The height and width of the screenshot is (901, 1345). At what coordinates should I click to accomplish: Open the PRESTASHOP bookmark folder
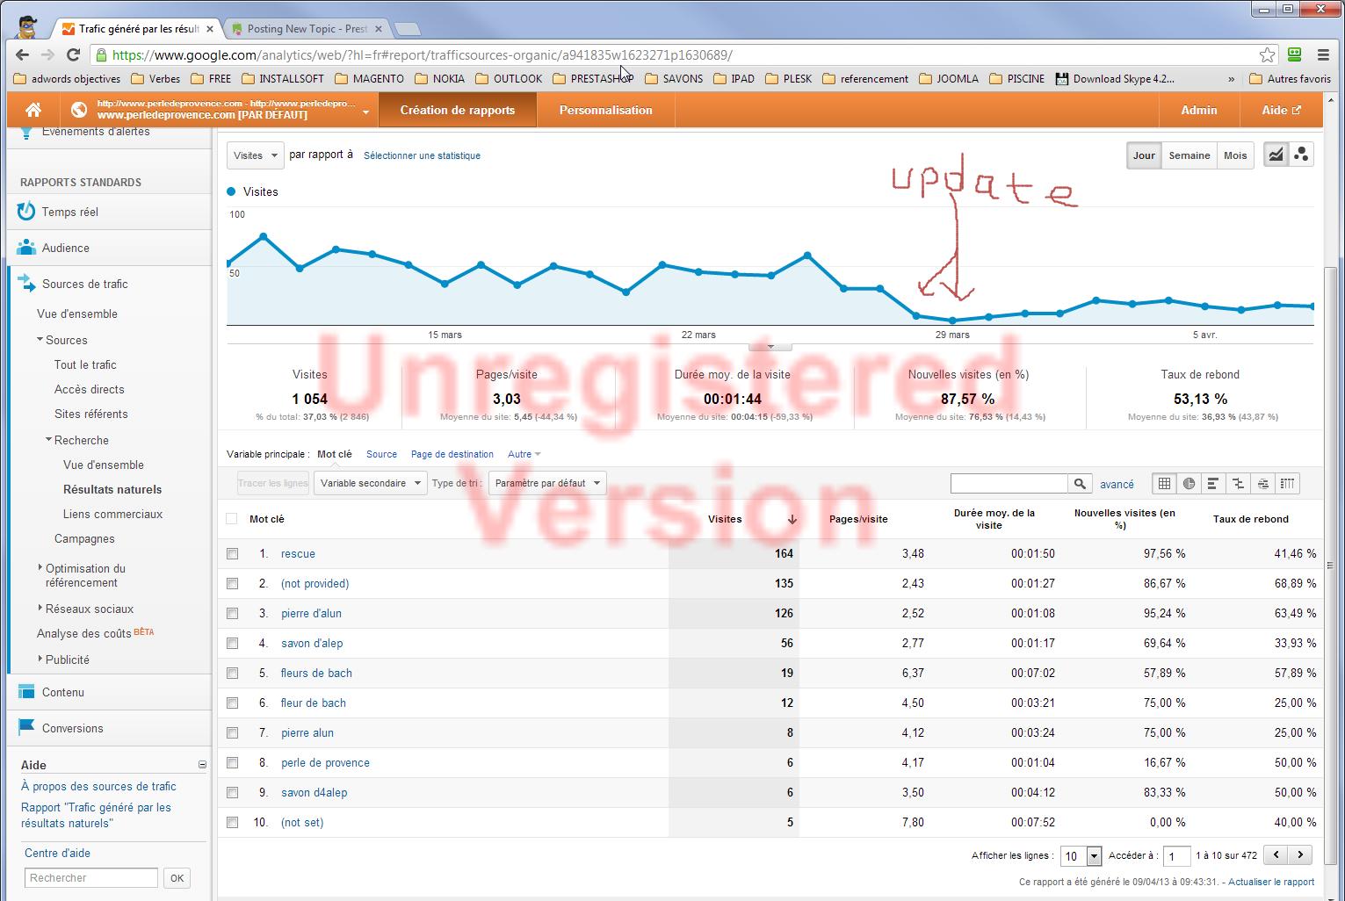593,78
